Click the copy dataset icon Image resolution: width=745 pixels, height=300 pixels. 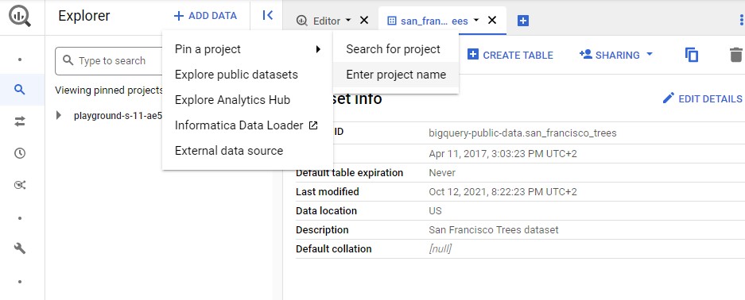692,55
